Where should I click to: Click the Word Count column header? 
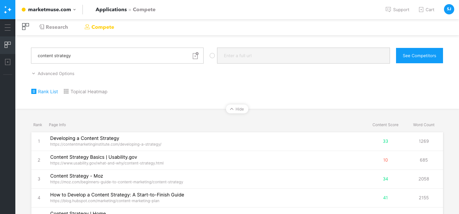point(424,125)
